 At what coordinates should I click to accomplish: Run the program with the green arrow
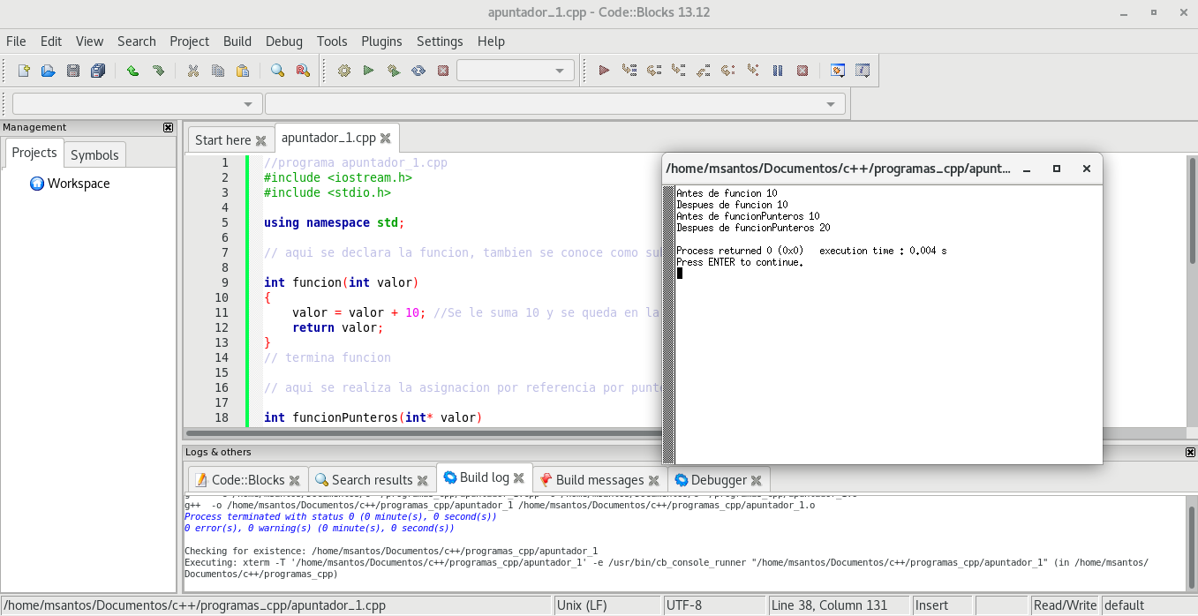[x=369, y=71]
